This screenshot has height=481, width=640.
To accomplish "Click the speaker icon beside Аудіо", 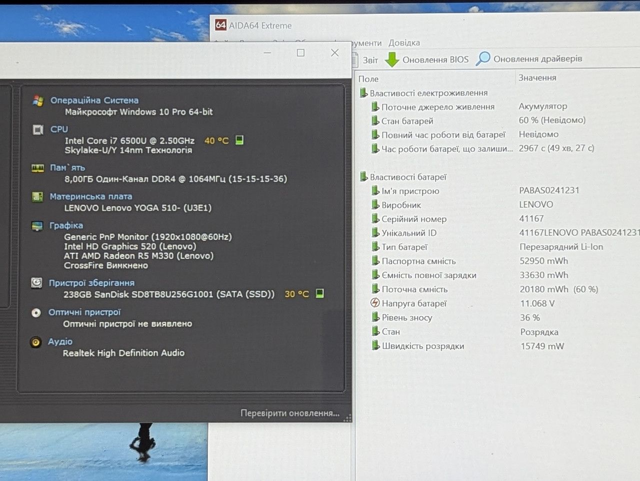I will [35, 342].
